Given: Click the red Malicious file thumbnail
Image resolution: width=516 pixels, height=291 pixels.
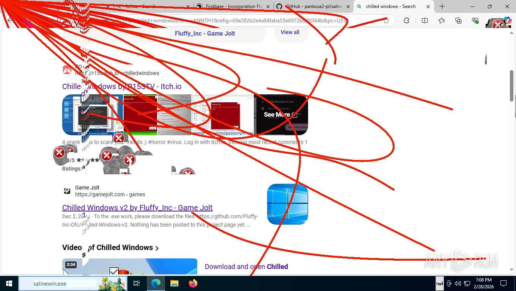Looking at the screenshot, I should 140,115.
